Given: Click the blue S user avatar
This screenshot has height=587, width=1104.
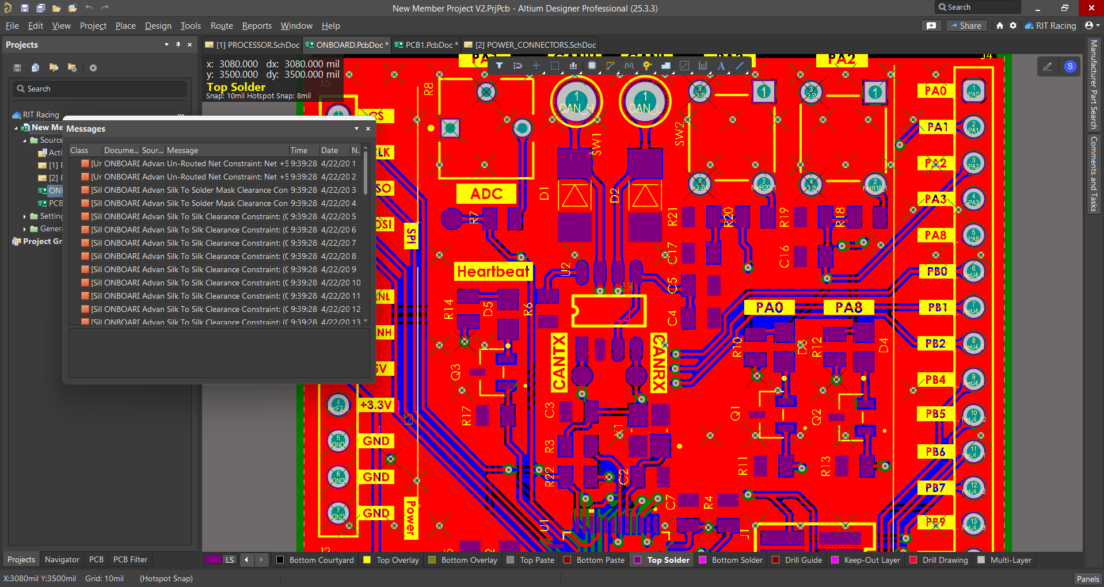Looking at the screenshot, I should coord(1070,67).
